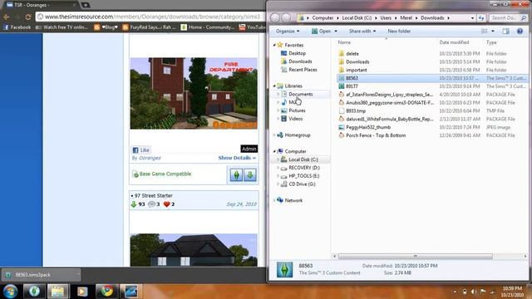Select the Pictures library
This screenshot has width=532, height=299.
click(x=297, y=110)
